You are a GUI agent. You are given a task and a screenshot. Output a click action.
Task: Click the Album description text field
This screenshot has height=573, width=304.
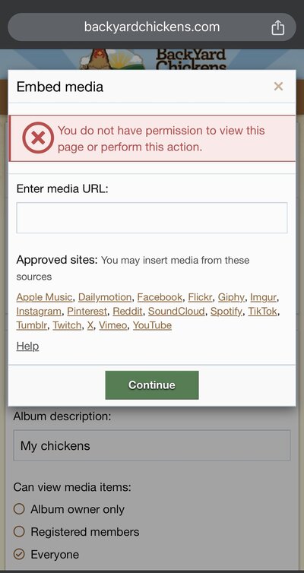pyautogui.click(x=152, y=445)
